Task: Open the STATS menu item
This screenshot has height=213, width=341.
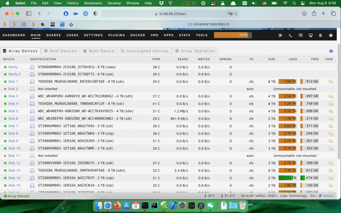Action: tap(184, 35)
